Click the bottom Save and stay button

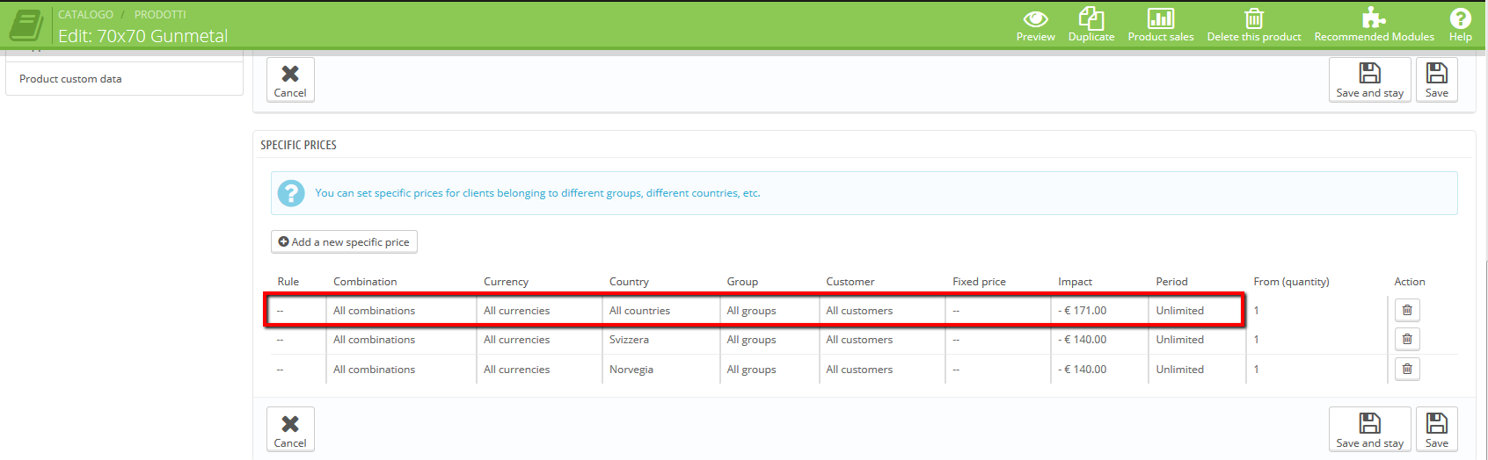(1369, 429)
